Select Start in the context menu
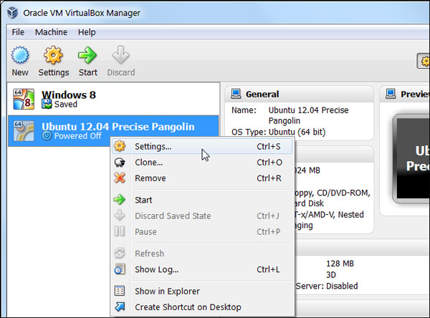430x318 pixels. click(143, 200)
